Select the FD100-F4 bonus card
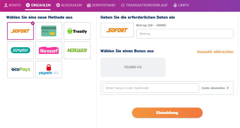240x128 pixels. tap(133, 67)
